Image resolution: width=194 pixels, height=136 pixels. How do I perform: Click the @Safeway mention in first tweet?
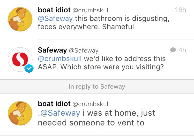pos(55,19)
